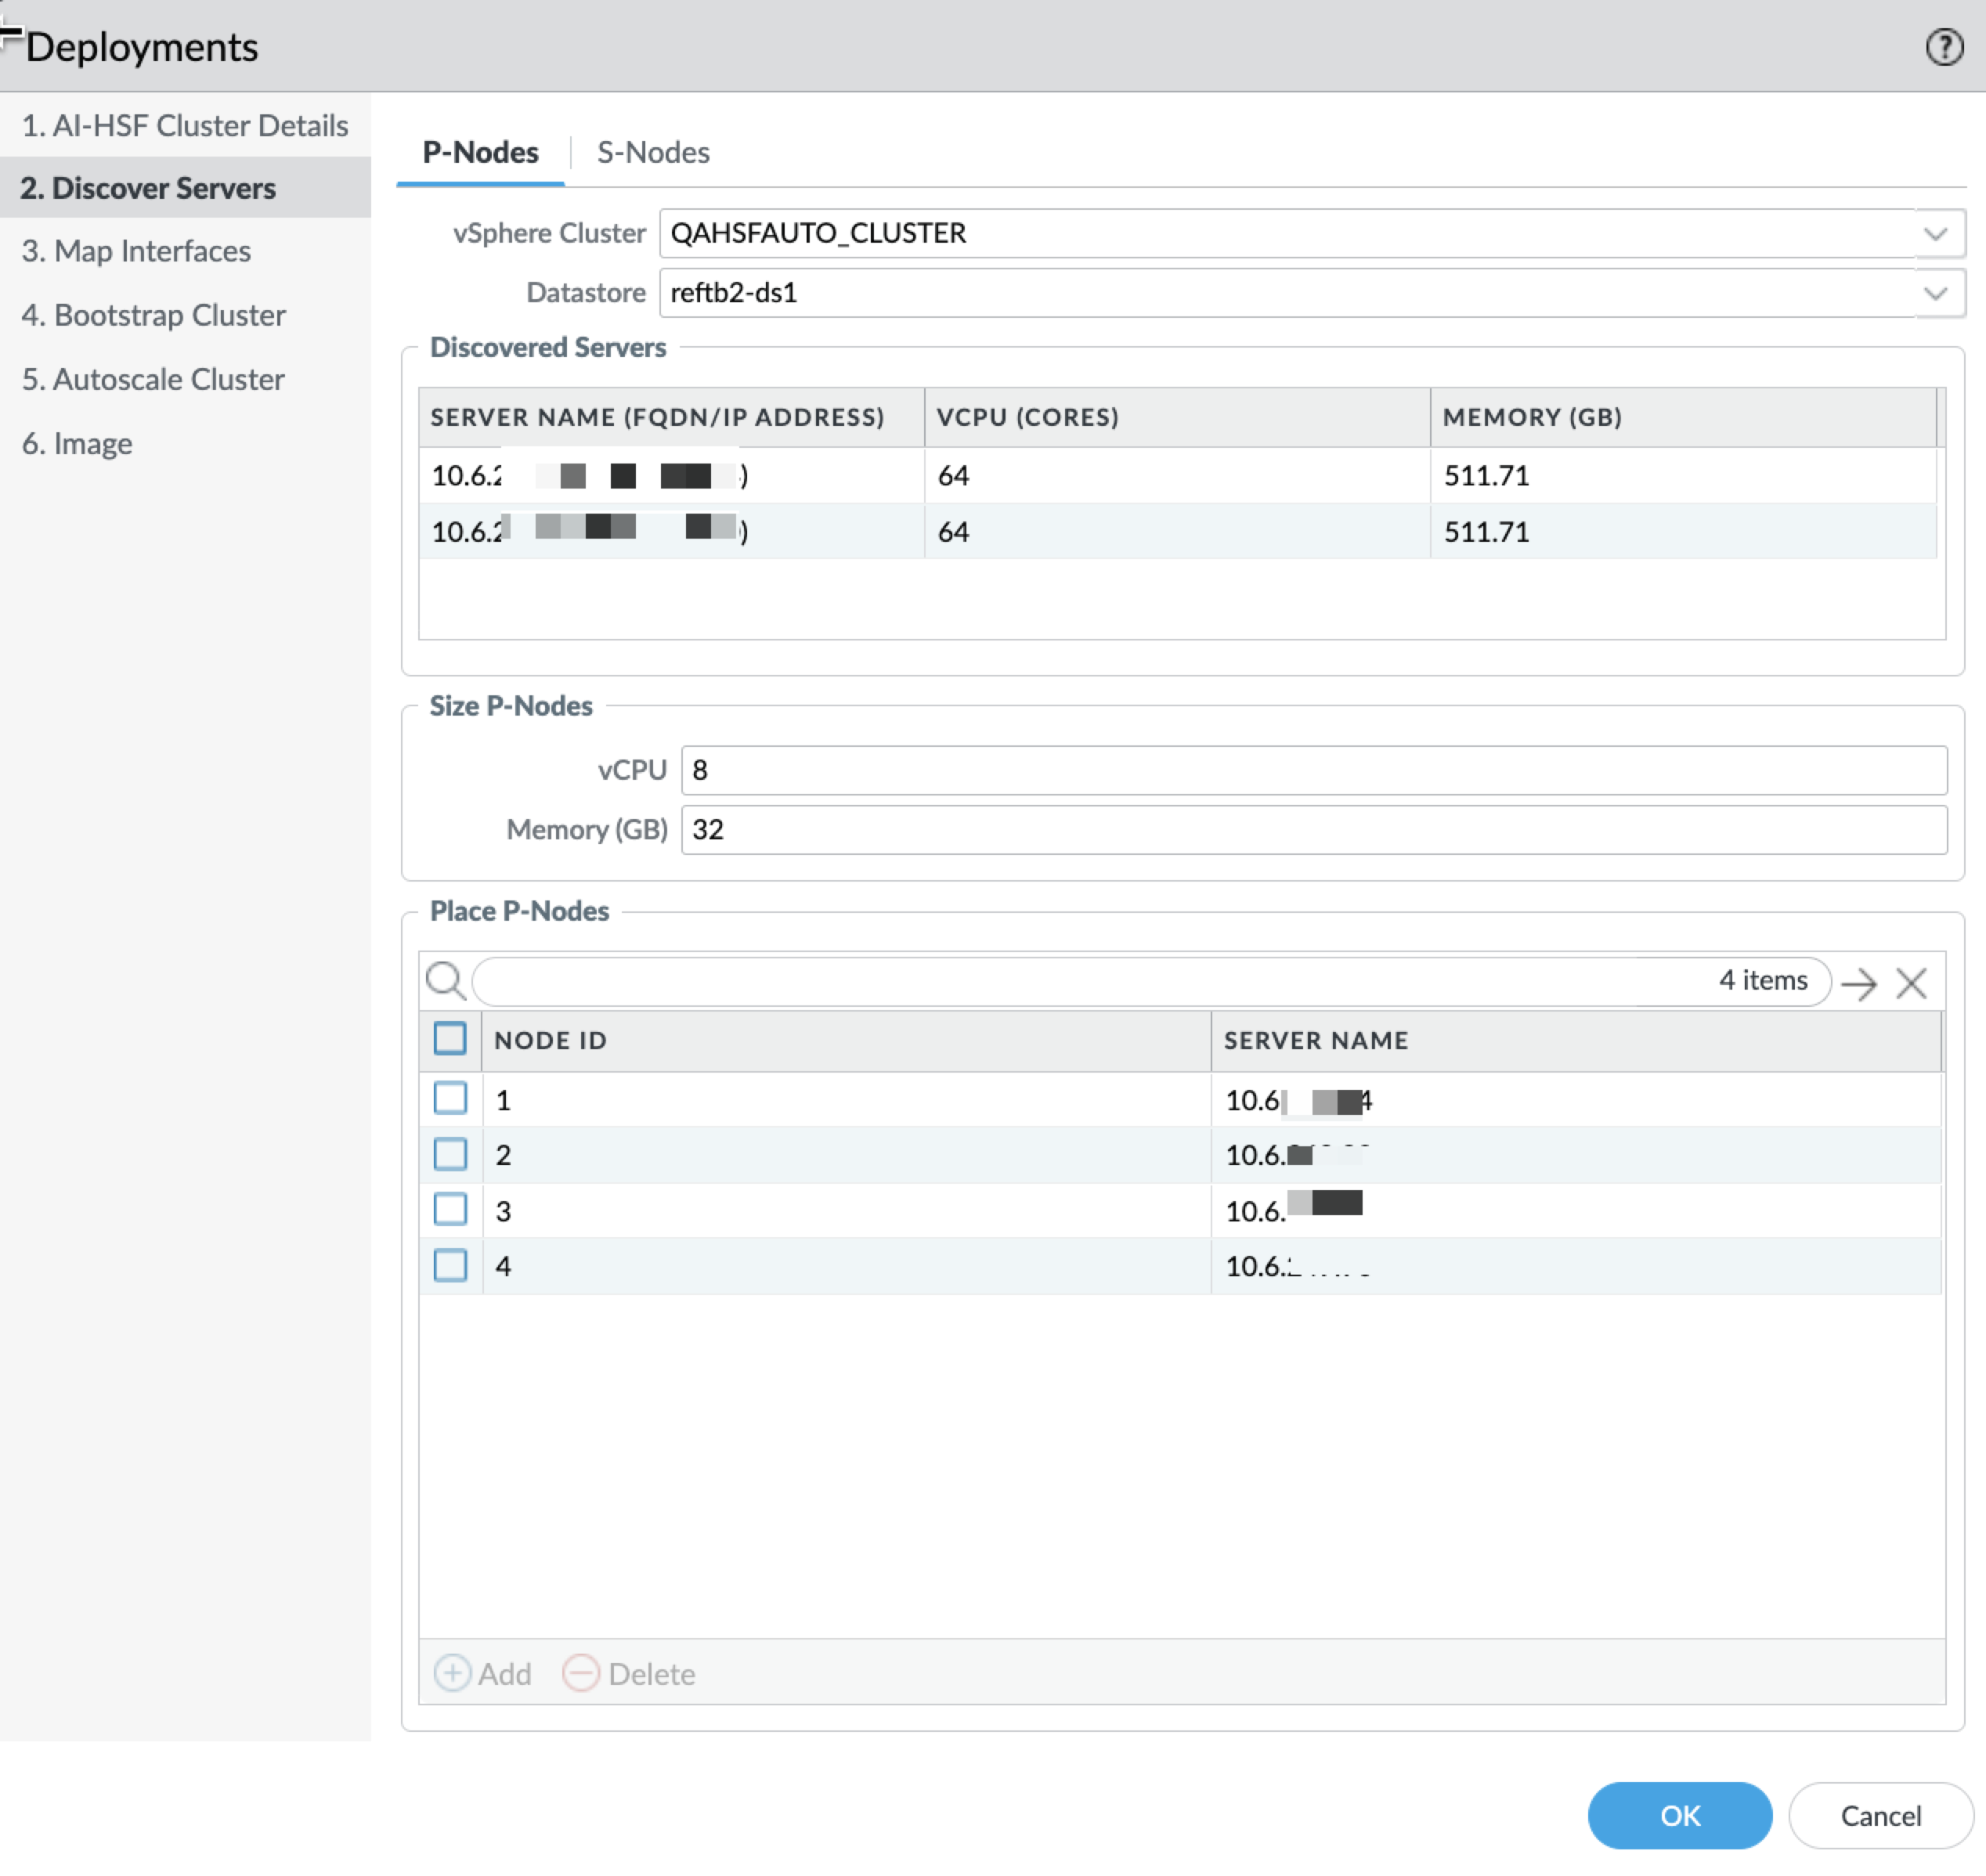Click the search magnifier icon in Place P-Nodes
Viewport: 1986px width, 1876px height.
coord(445,981)
